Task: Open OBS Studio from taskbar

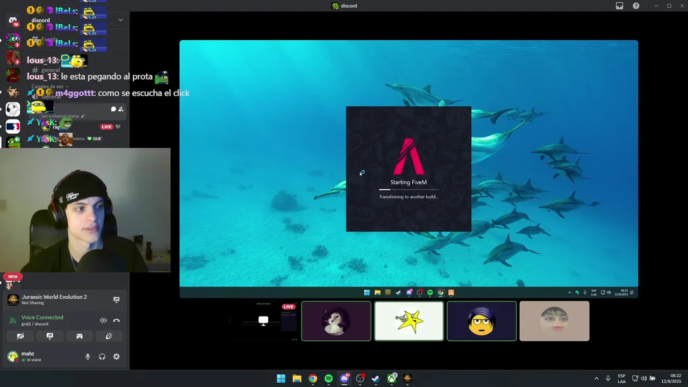Action: tap(360, 378)
